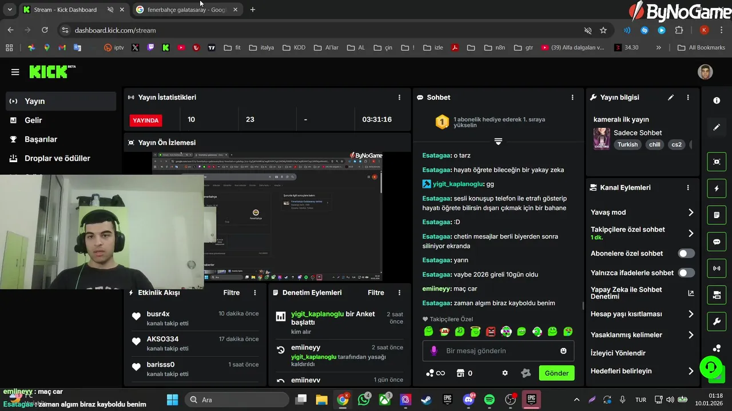Open Denetim Eylemleri Filtre dropdown
732x411 pixels.
click(376, 292)
